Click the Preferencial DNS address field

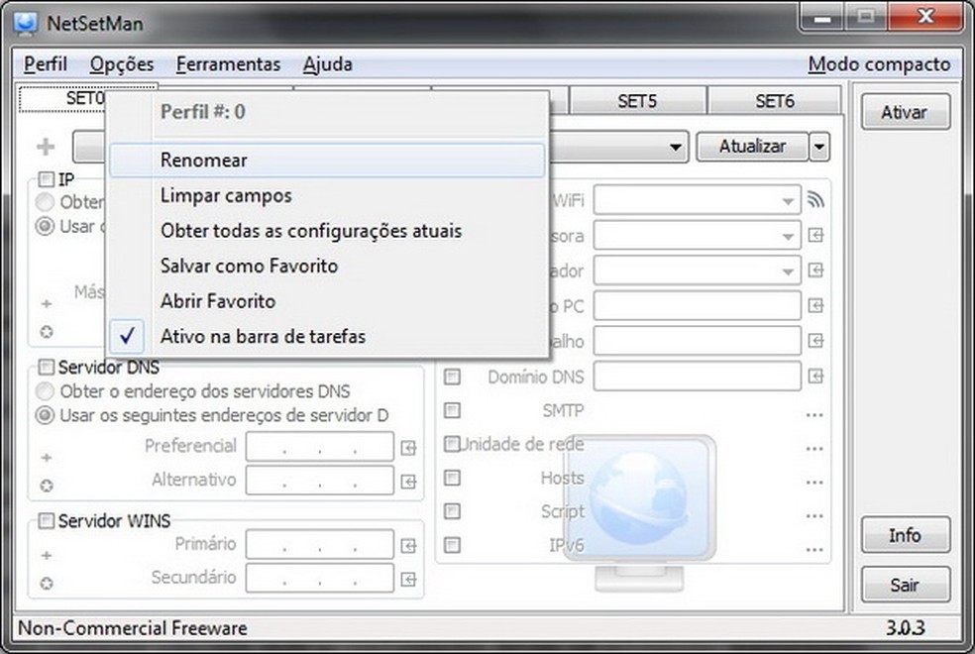(320, 446)
